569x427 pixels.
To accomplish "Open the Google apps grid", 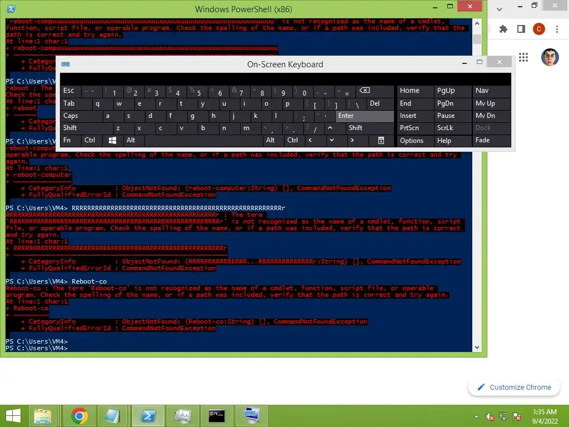I will 523,57.
